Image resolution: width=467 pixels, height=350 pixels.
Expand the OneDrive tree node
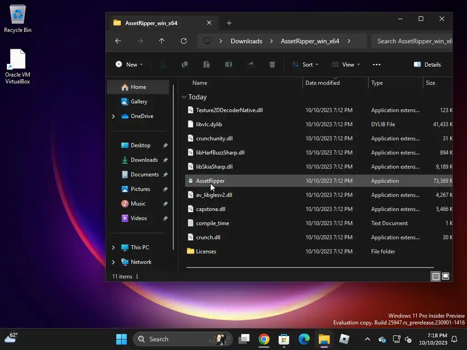point(113,116)
